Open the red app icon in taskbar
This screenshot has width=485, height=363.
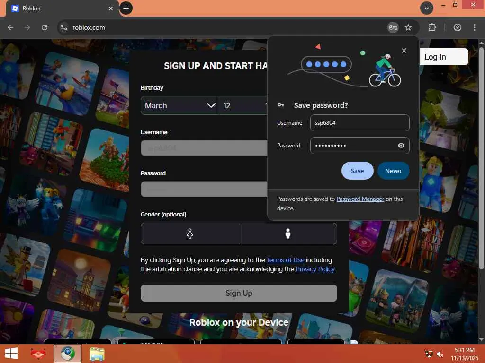(38, 354)
